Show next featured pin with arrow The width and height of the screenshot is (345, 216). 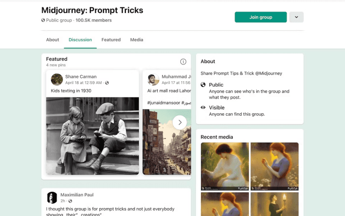(x=180, y=122)
